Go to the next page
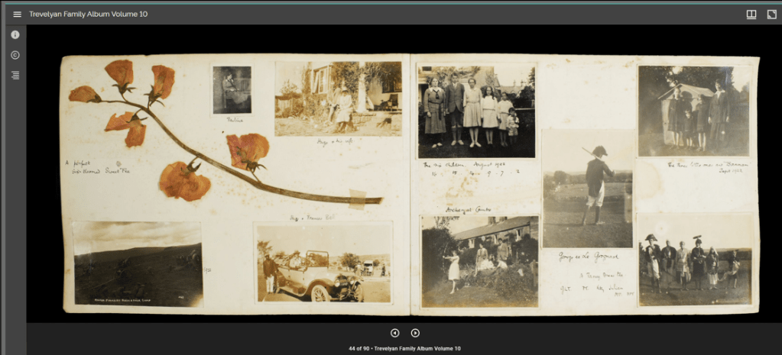 point(415,333)
